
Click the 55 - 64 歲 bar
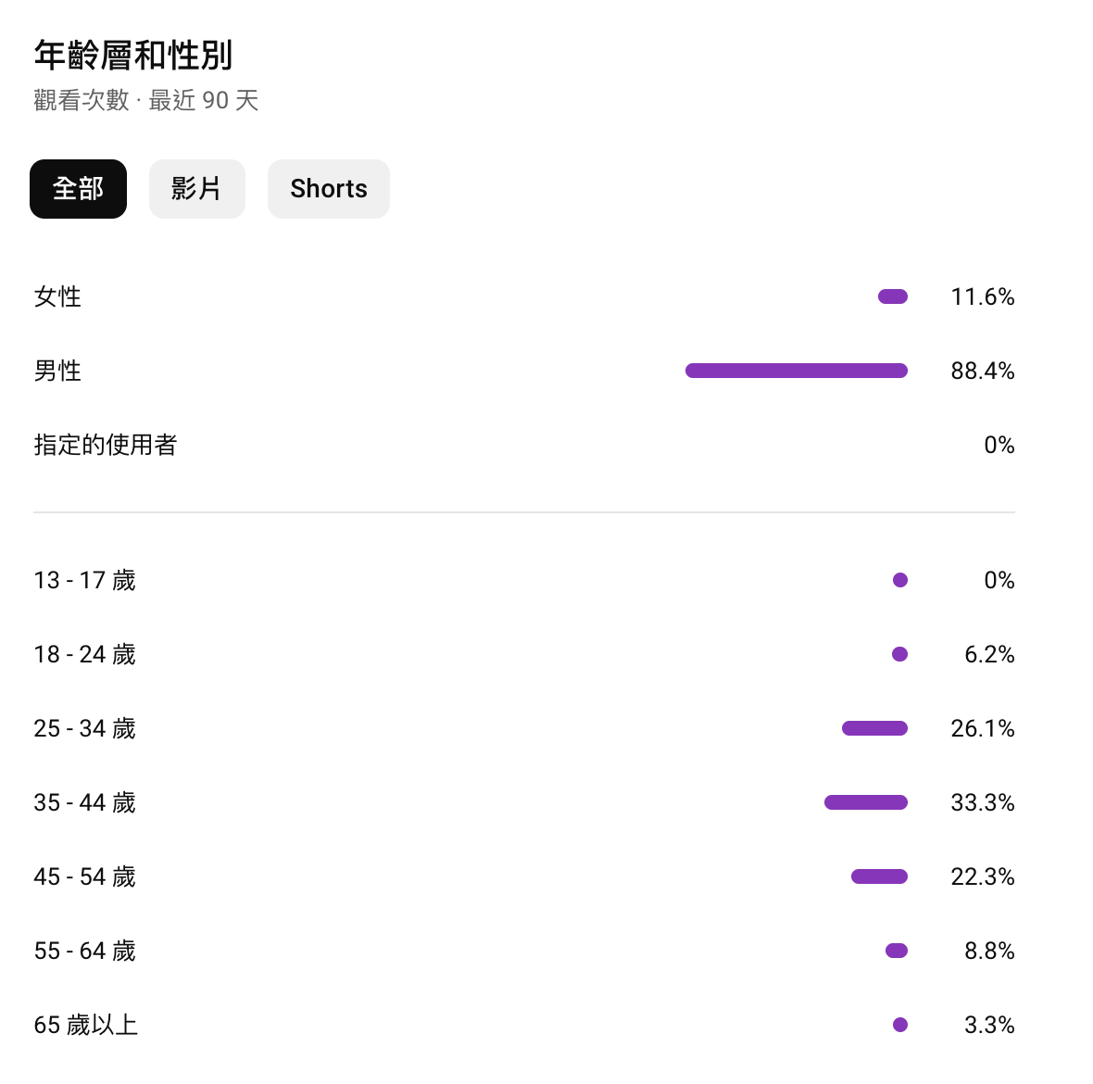896,951
